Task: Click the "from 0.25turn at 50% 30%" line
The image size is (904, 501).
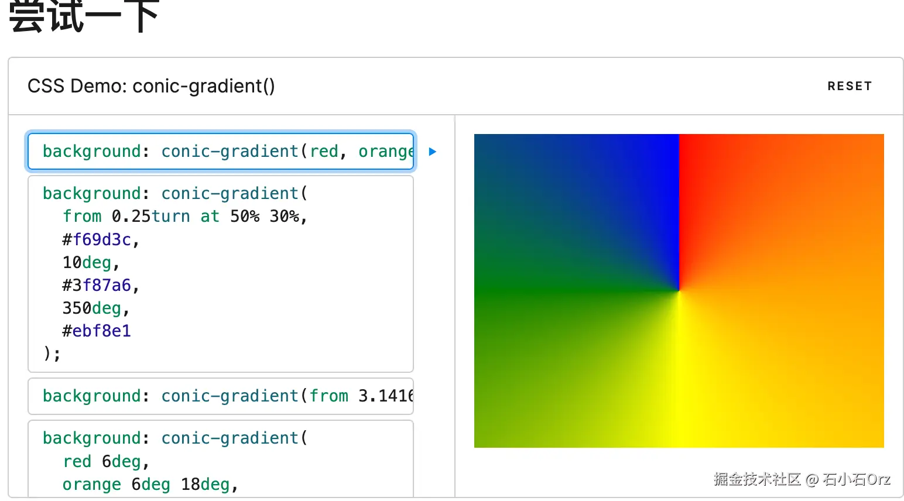Action: tap(184, 217)
